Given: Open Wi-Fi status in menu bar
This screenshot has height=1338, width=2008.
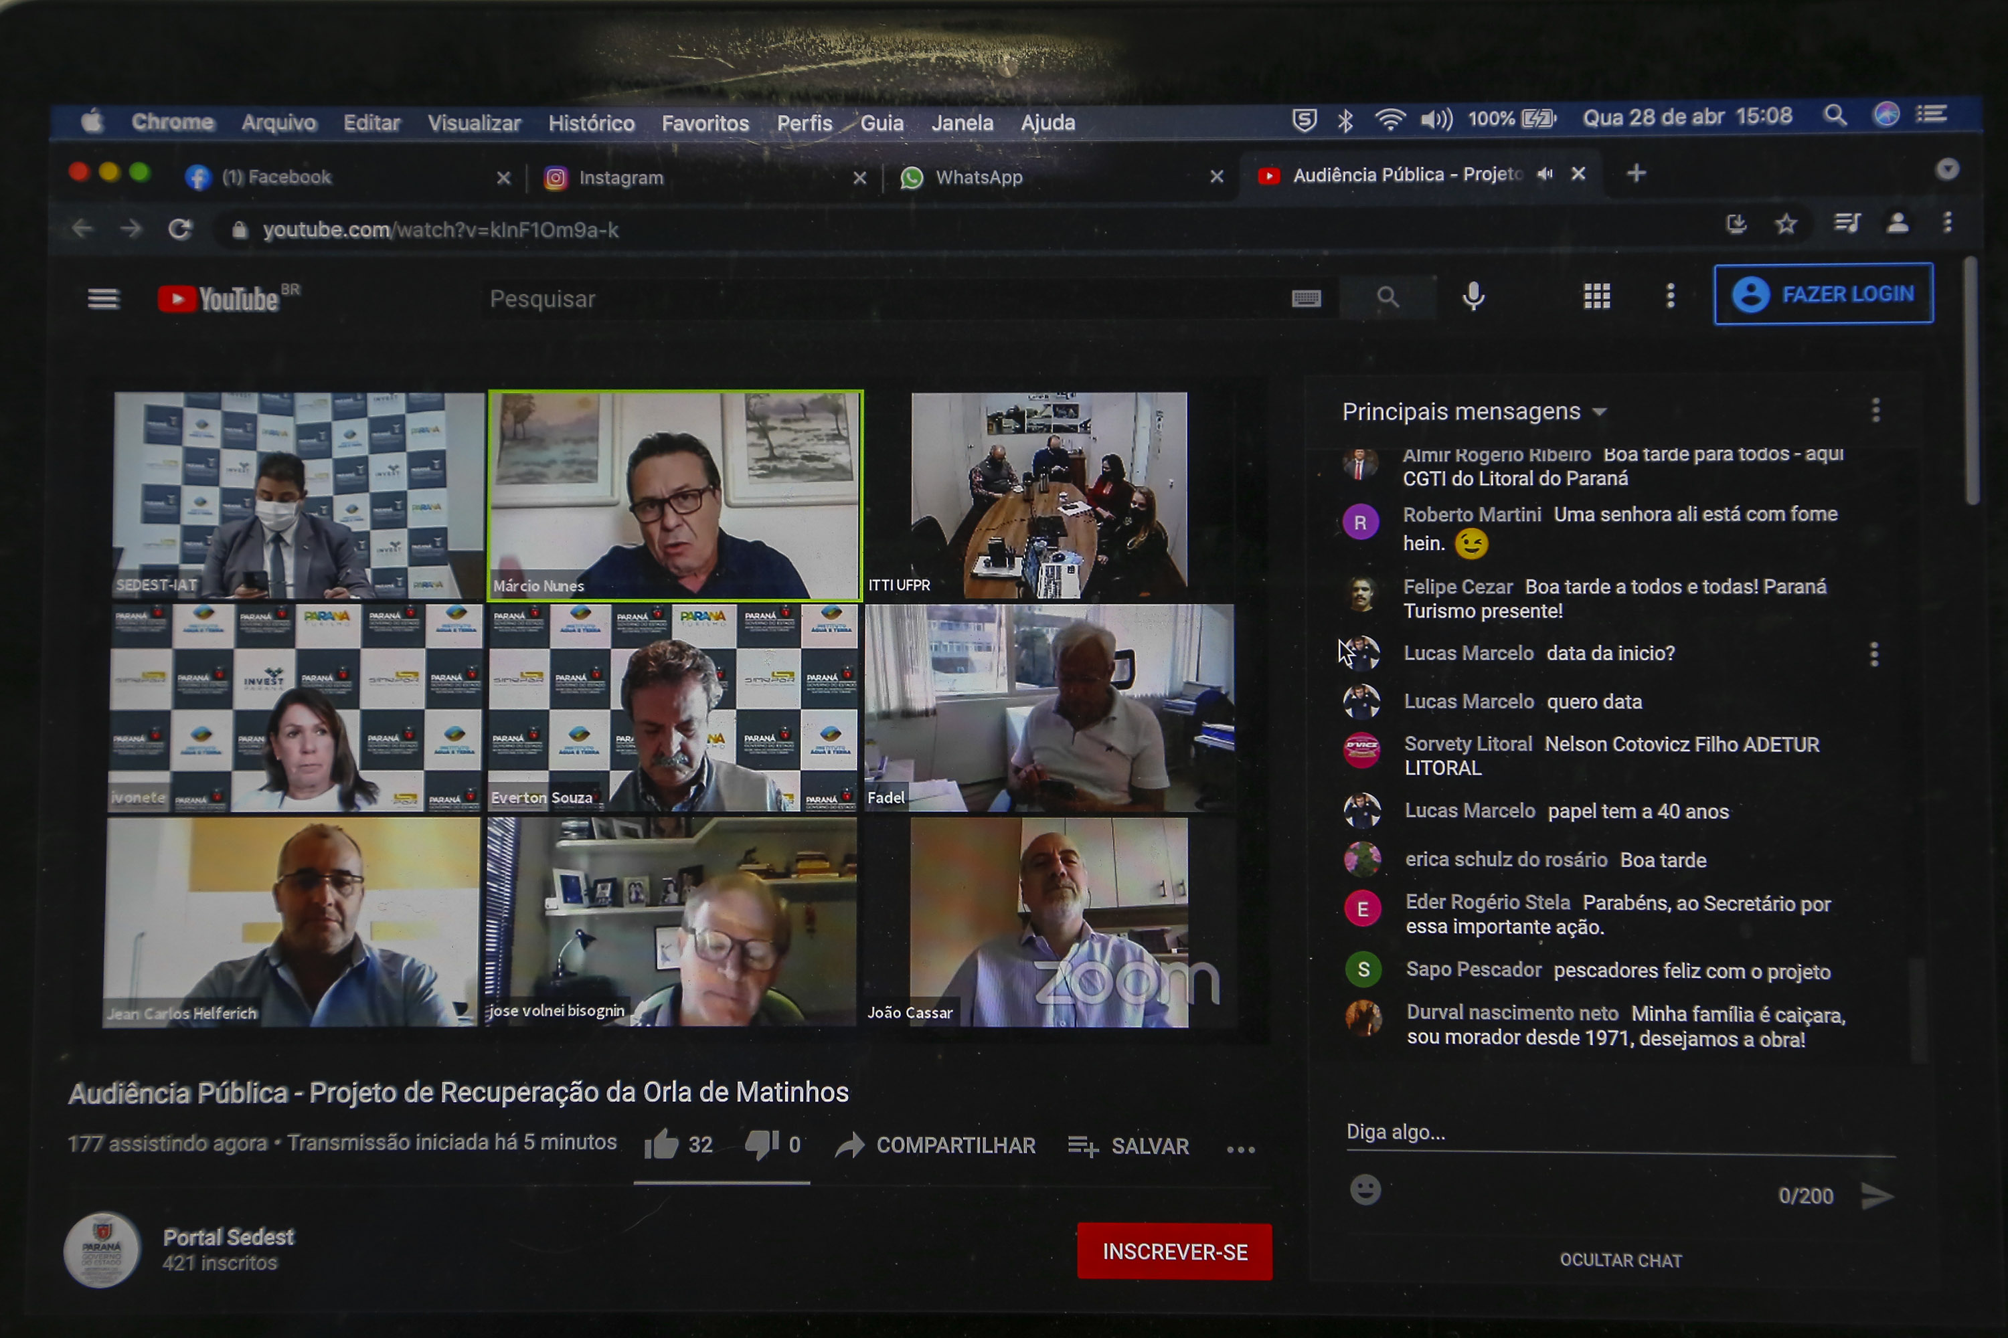Looking at the screenshot, I should pyautogui.click(x=1390, y=118).
